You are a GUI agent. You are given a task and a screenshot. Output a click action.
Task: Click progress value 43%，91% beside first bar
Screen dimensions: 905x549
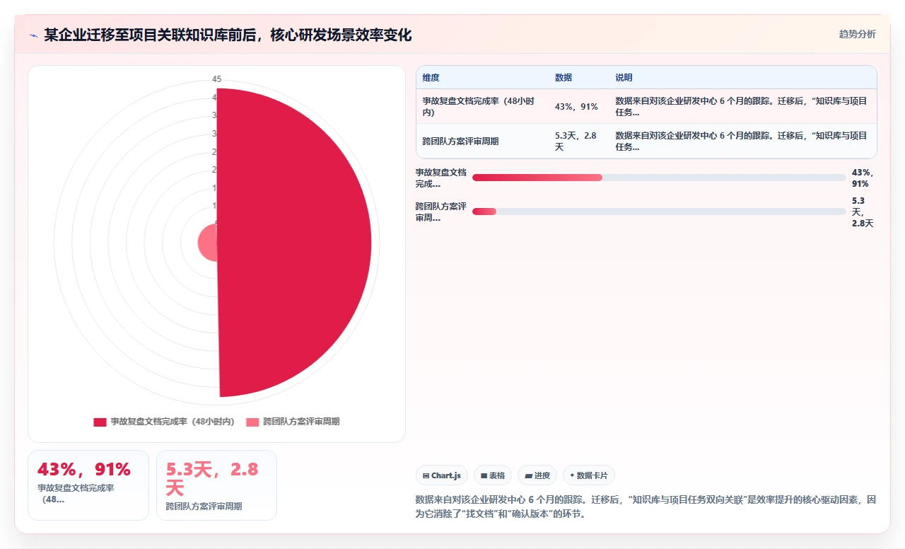(x=863, y=178)
